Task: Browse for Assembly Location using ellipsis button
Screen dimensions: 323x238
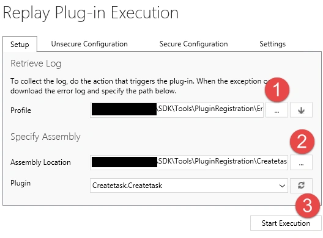Action: (x=301, y=162)
